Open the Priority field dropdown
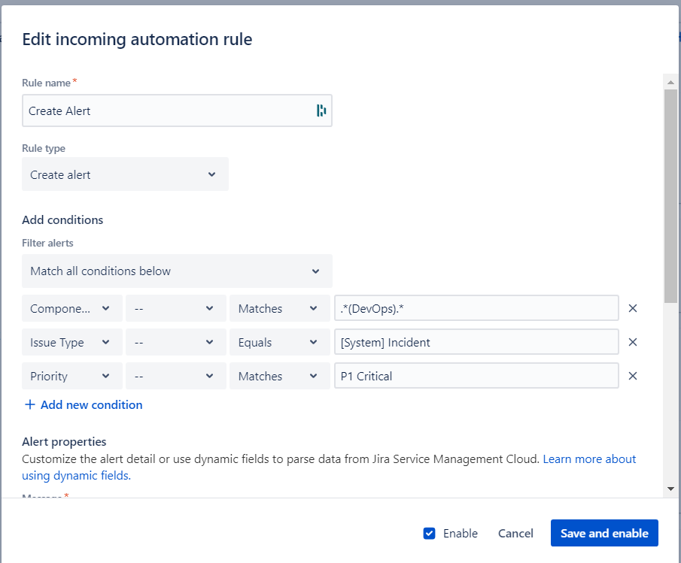The image size is (681, 563). [72, 376]
